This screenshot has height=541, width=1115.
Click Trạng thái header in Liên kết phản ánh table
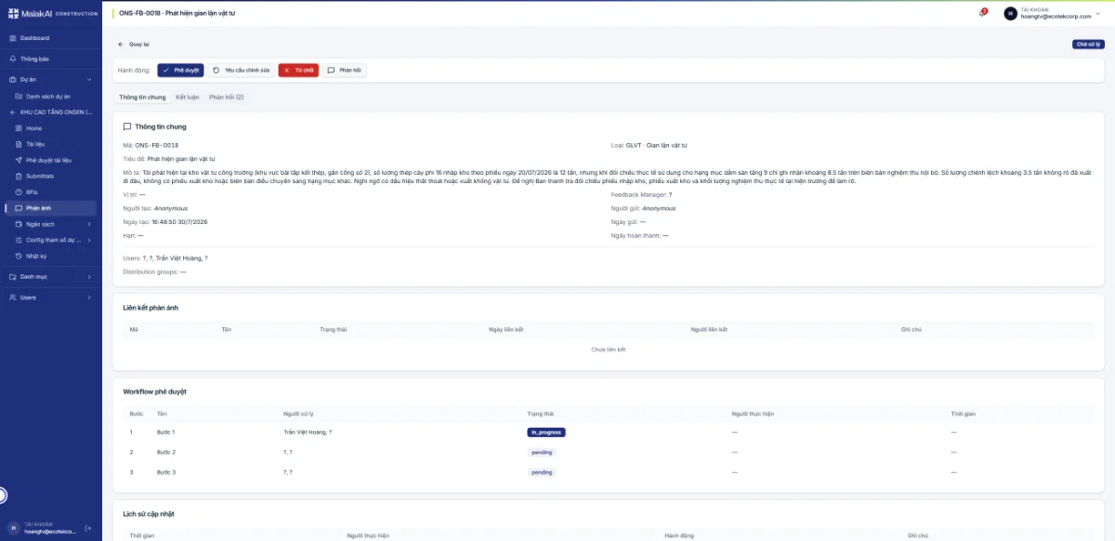pos(333,330)
